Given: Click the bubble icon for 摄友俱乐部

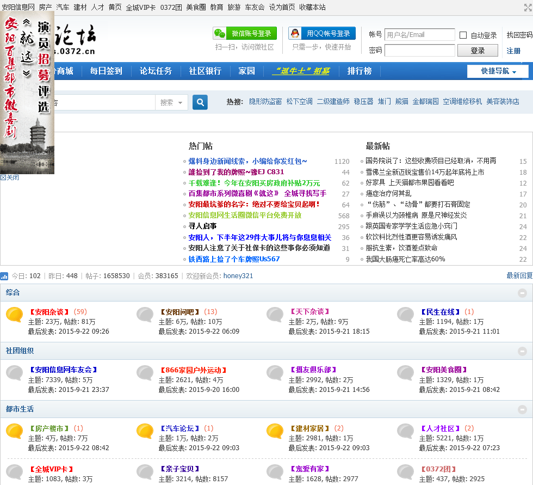Looking at the screenshot, I should pyautogui.click(x=275, y=373).
